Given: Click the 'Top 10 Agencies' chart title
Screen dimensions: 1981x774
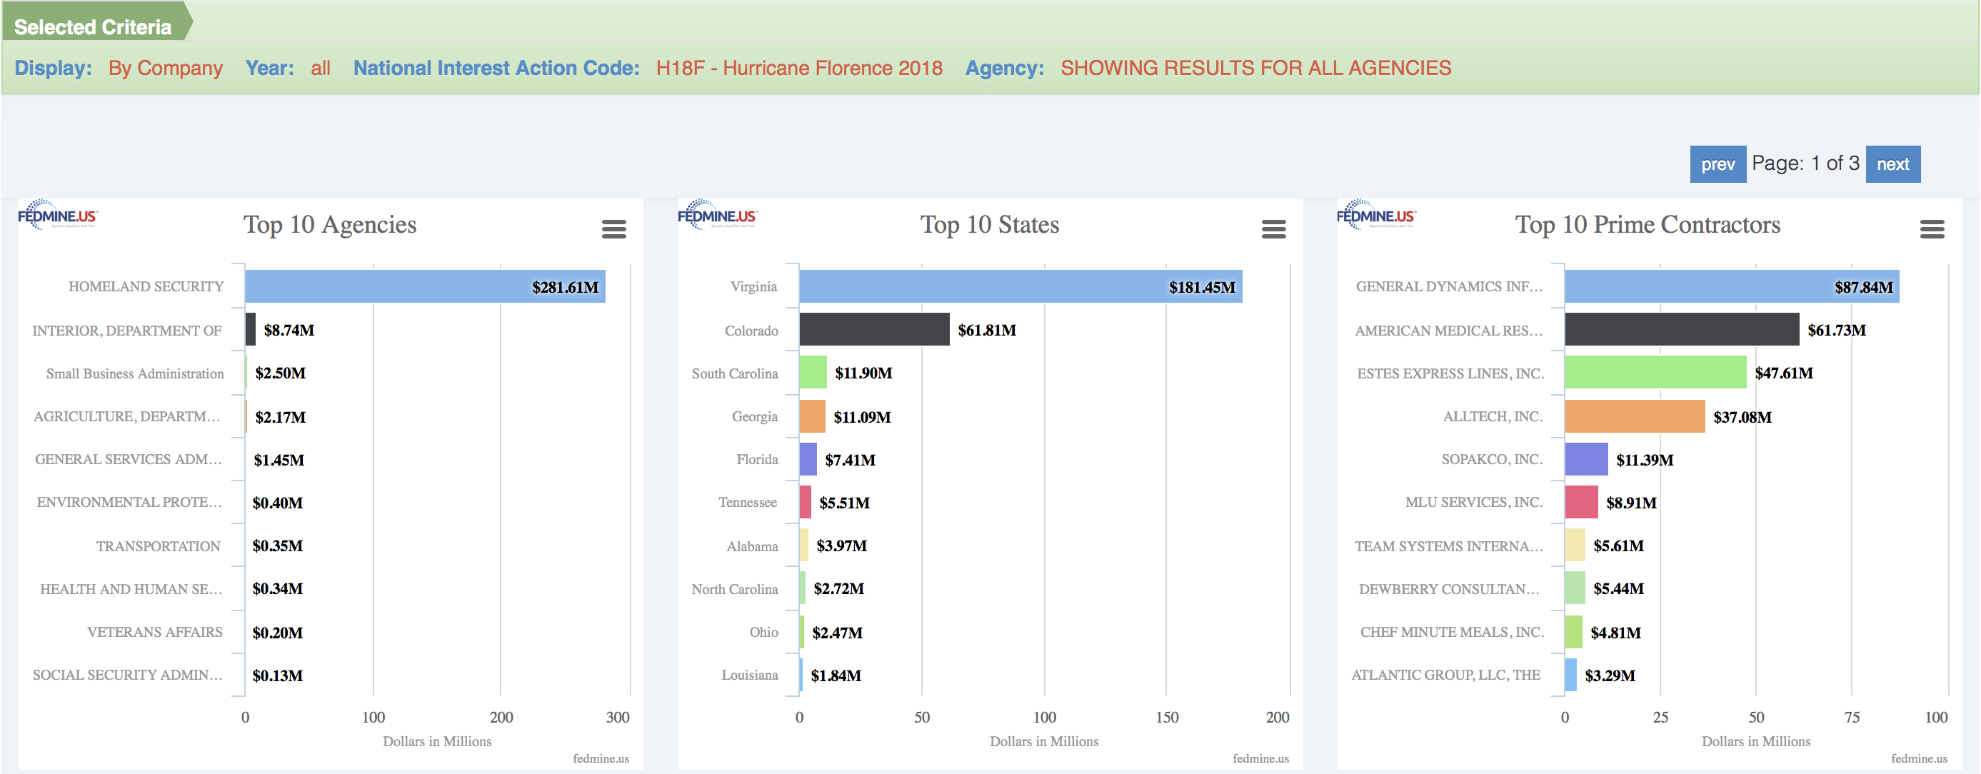Looking at the screenshot, I should click(330, 224).
